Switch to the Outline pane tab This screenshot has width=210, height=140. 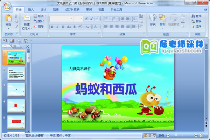pyautogui.click(x=15, y=46)
